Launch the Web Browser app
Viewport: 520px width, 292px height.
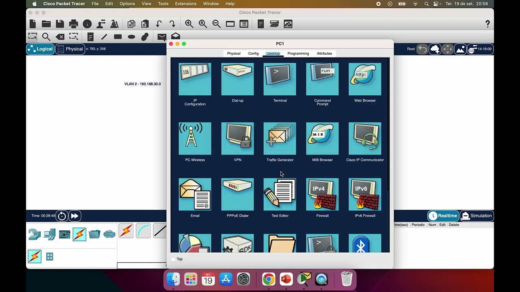point(365,79)
